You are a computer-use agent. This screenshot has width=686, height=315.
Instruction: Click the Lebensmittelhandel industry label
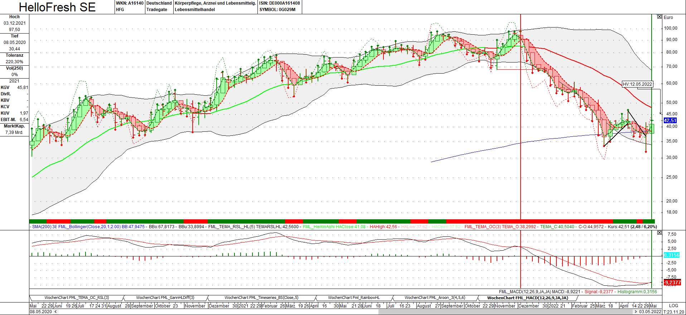195,10
